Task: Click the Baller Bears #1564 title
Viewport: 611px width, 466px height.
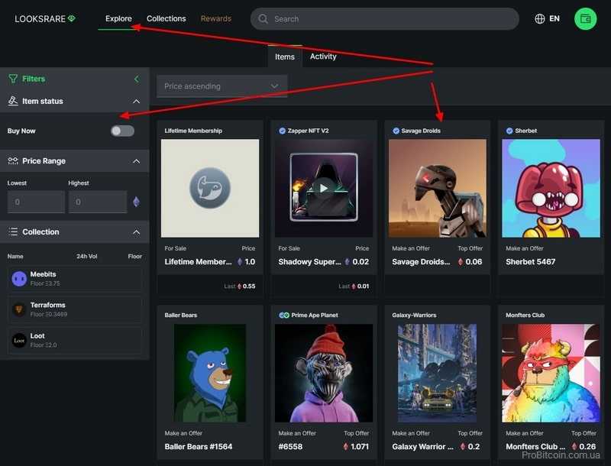Action: (199, 446)
